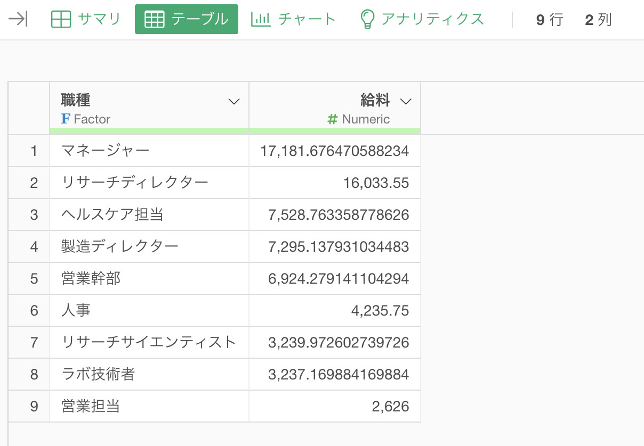This screenshot has width=644, height=446.
Task: Select row number 5 header
Action: [x=34, y=279]
